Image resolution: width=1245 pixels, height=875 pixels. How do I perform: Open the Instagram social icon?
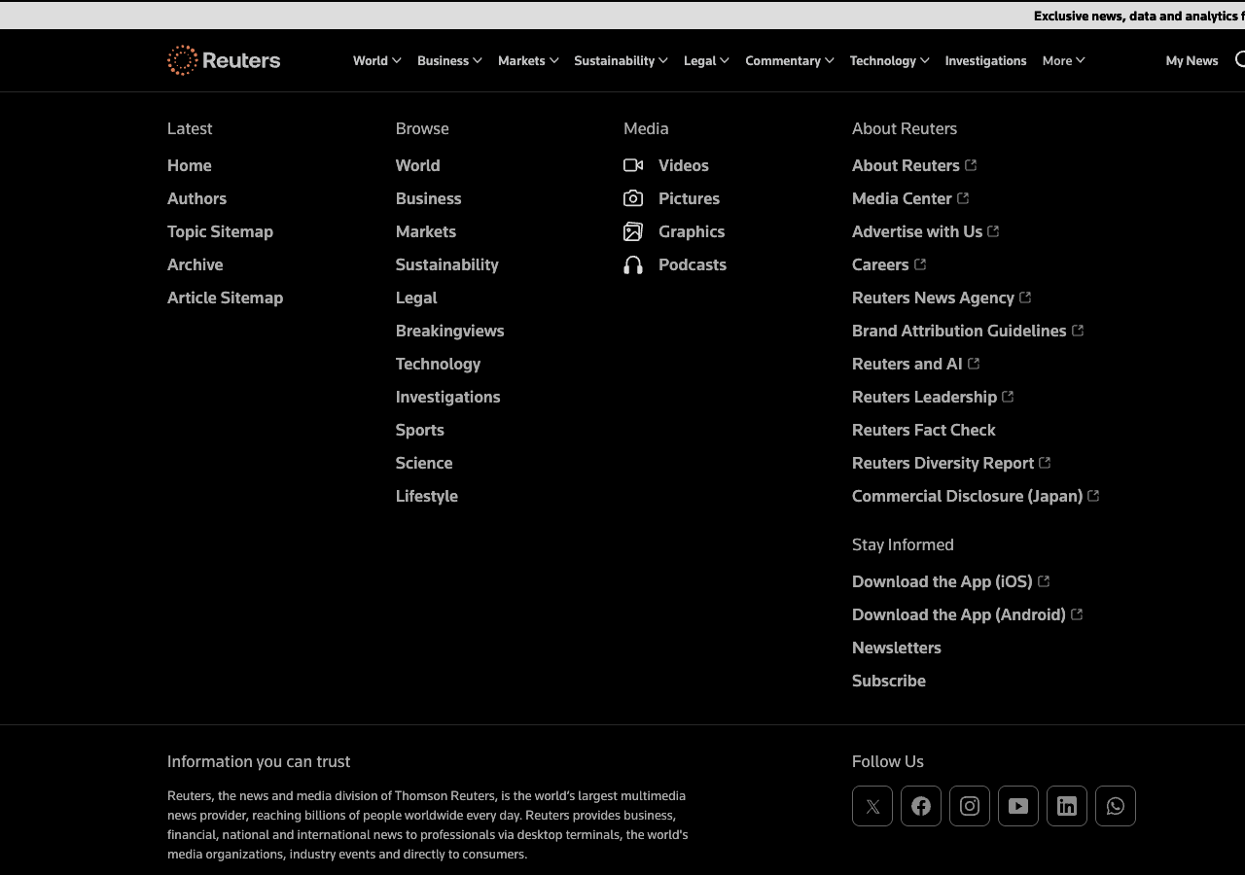970,806
